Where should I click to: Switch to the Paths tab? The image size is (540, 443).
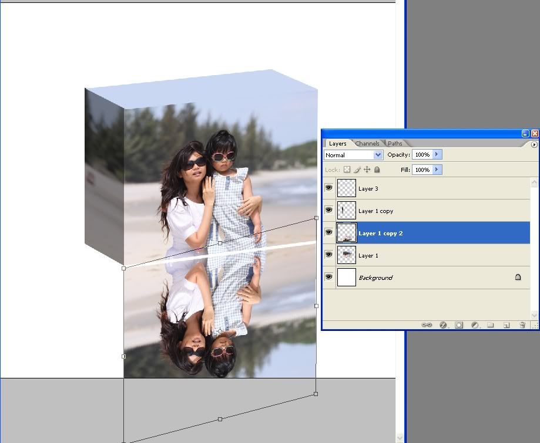[395, 143]
